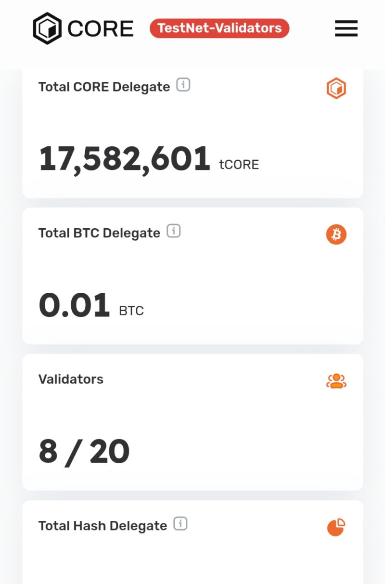Screen dimensions: 385x584
Task: Click the orange Bitcoin coin icon
Action: coord(336,235)
